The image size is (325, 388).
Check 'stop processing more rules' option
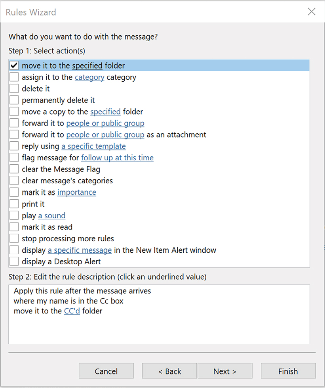click(x=14, y=238)
